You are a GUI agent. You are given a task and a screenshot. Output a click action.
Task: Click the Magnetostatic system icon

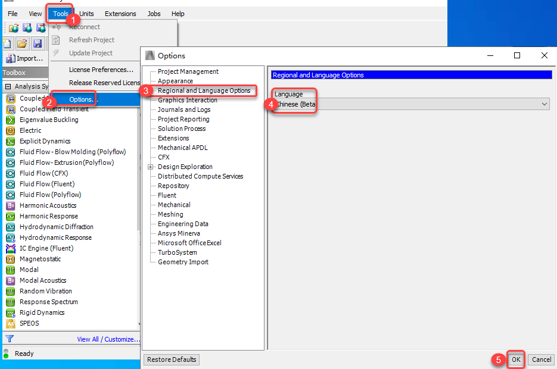tap(11, 259)
